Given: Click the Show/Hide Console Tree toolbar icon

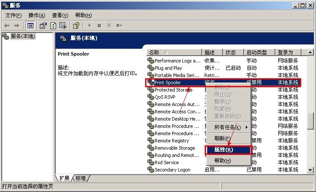Looking at the screenshot, I should [x=30, y=26].
